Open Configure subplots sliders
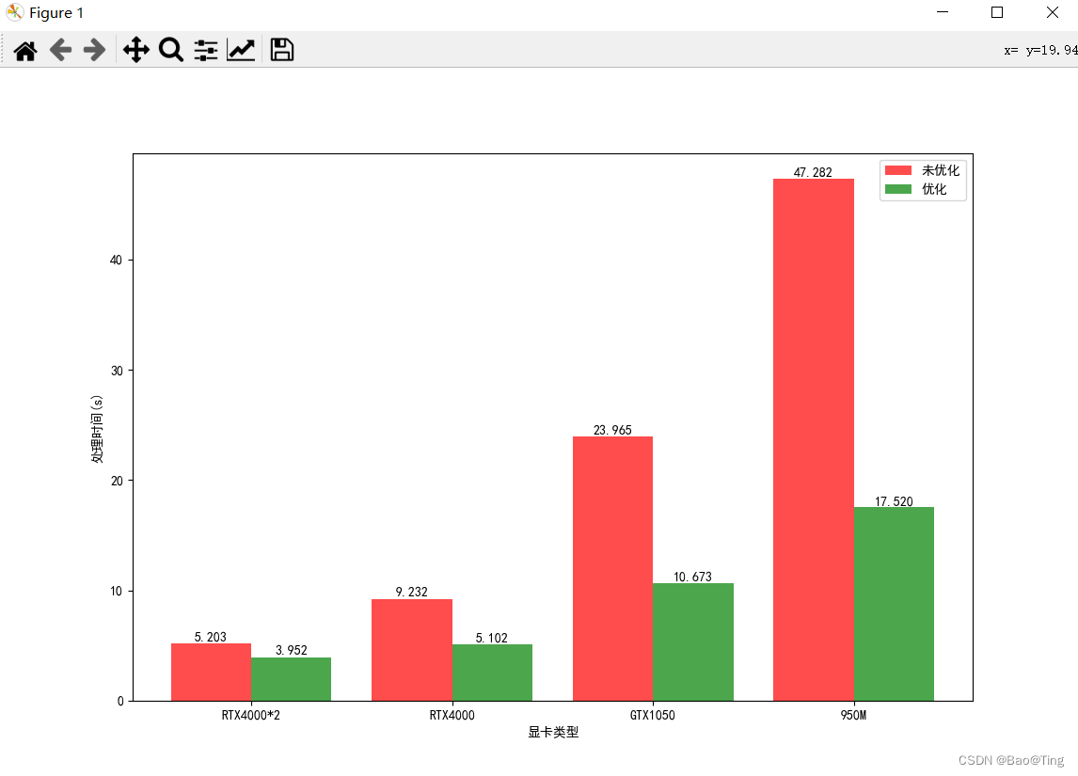This screenshot has height=776, width=1078. coord(206,50)
